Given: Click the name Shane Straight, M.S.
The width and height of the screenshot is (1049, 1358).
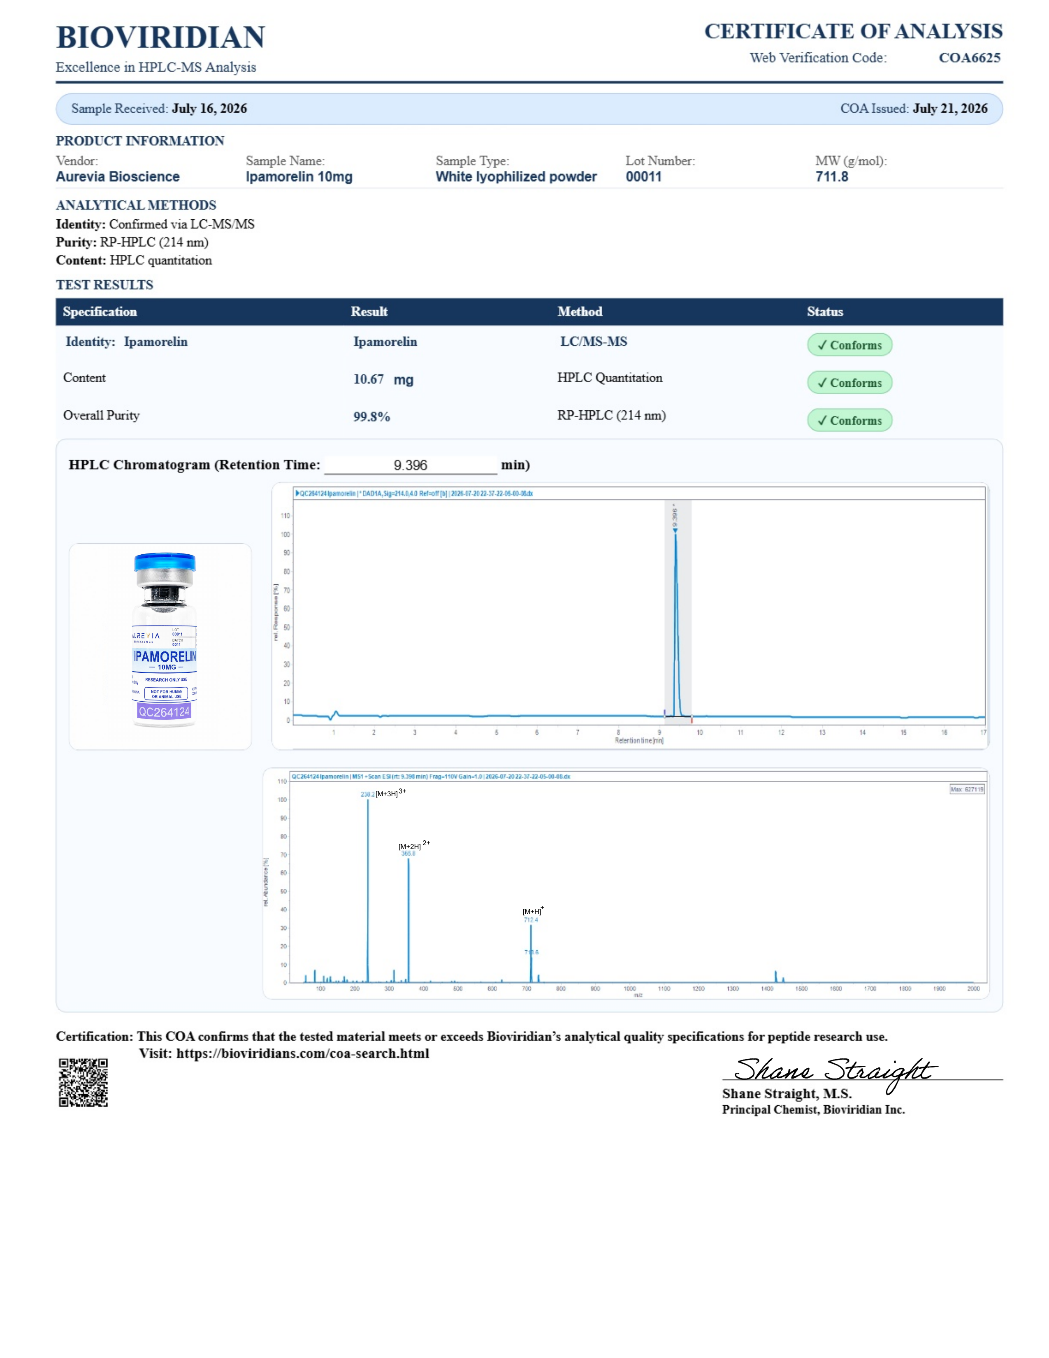Looking at the screenshot, I should tap(787, 1094).
